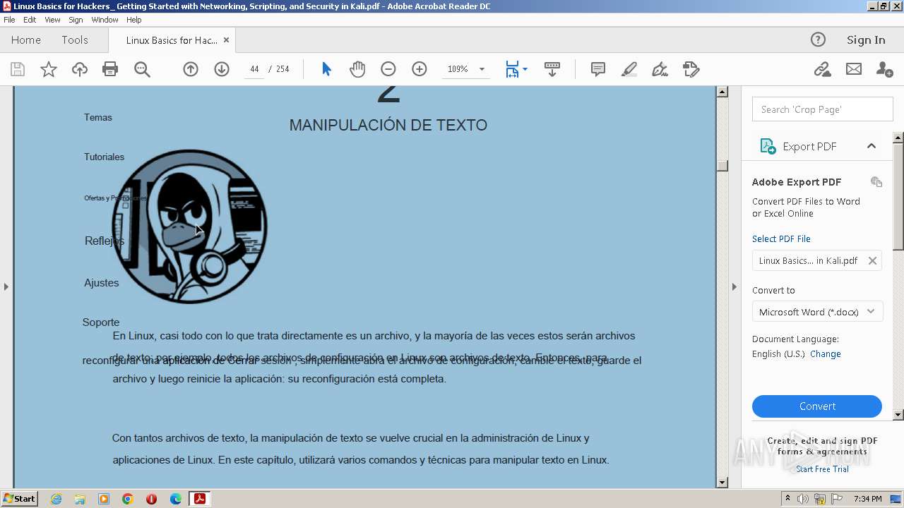
Task: Click the volume speaker tray icon
Action: click(803, 499)
